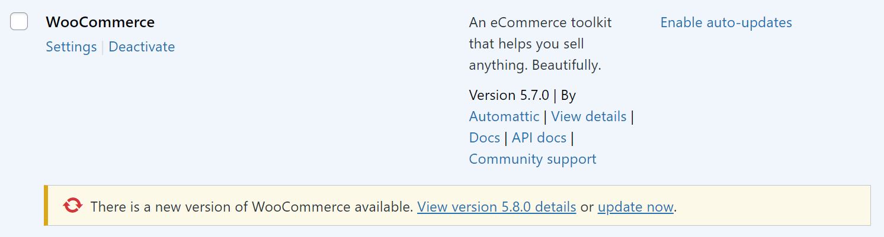Visit the Community support link
This screenshot has height=237, width=884.
point(532,159)
